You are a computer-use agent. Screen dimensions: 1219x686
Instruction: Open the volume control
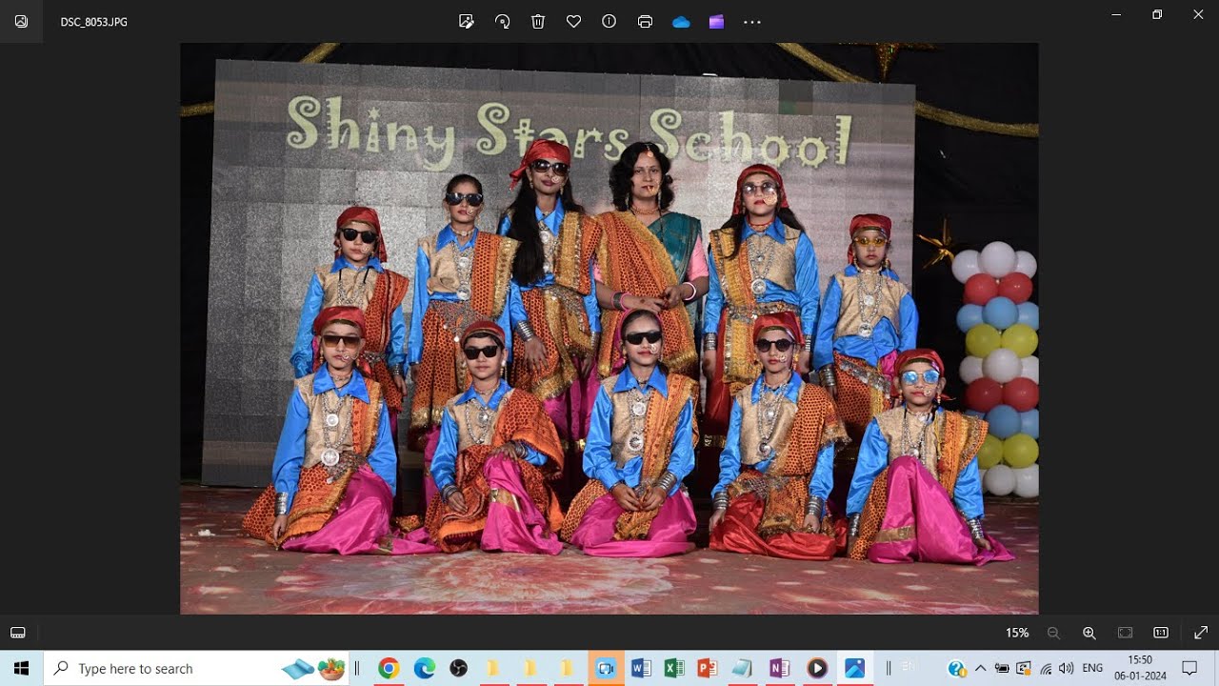coord(1066,668)
